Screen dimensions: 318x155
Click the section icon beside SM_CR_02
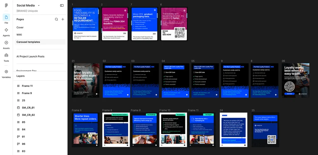18,115
